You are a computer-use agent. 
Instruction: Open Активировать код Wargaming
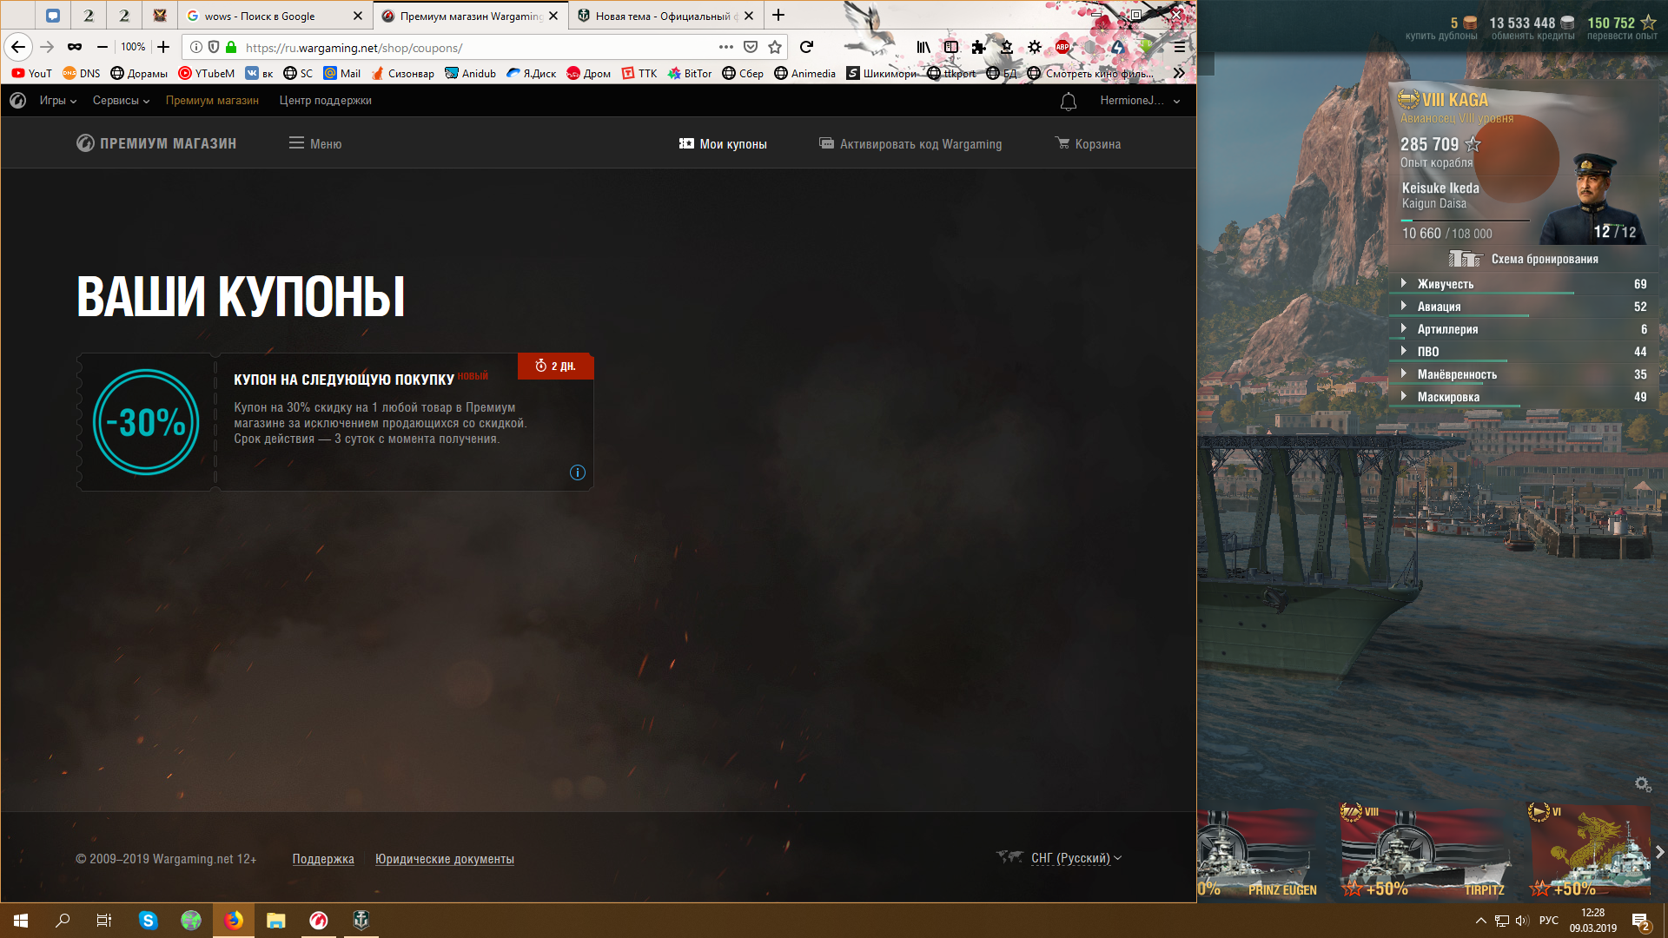[x=910, y=143]
